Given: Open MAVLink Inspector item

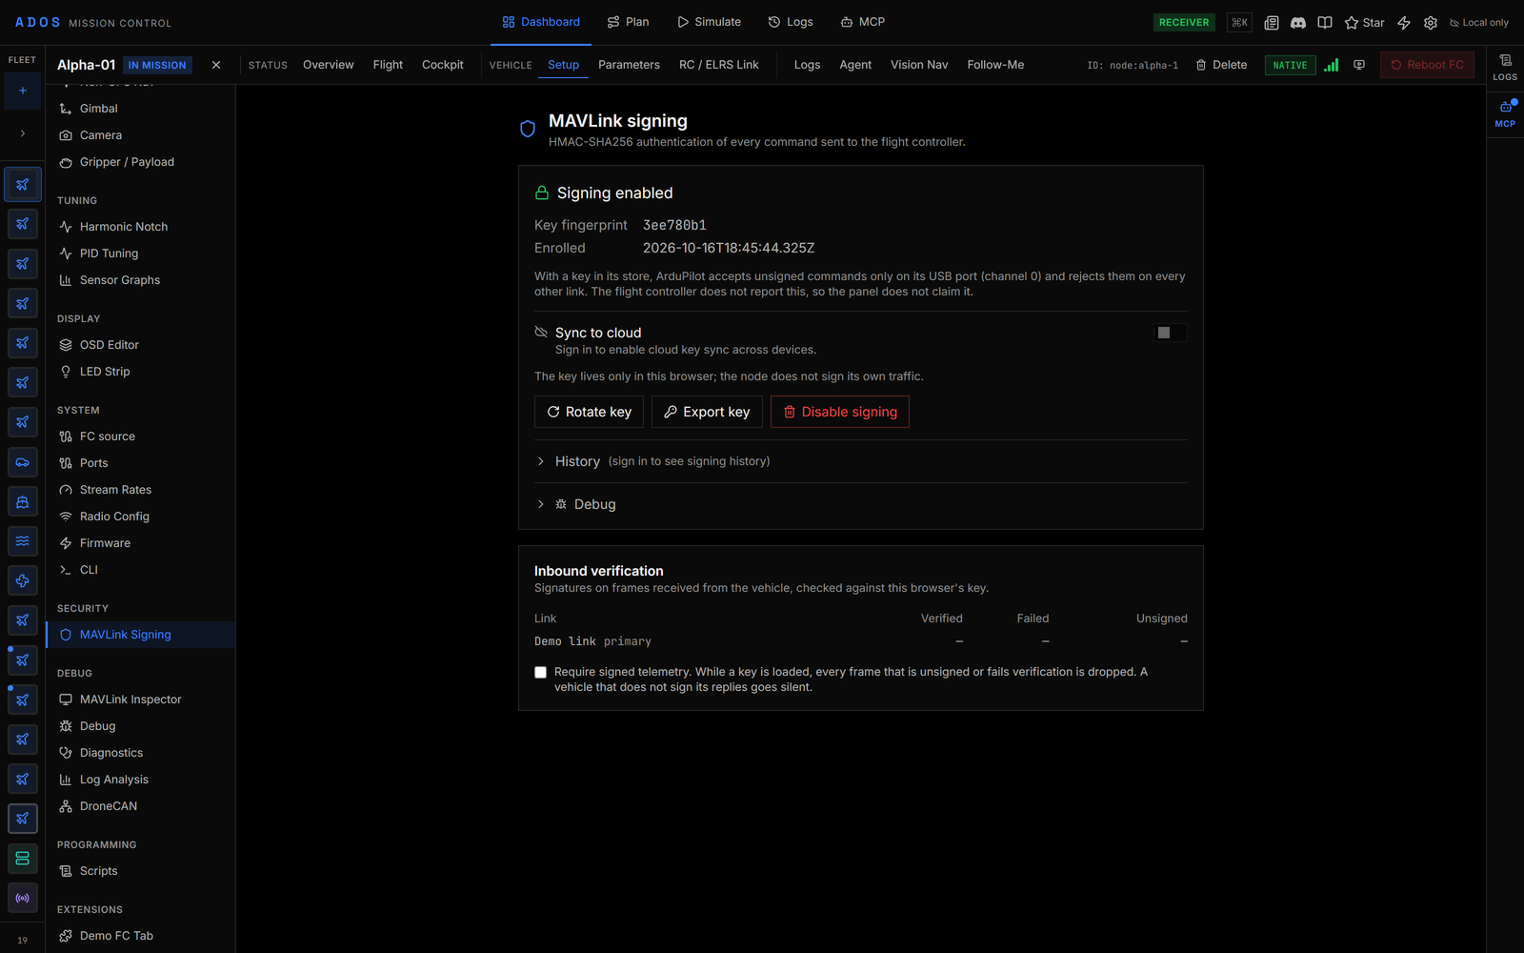Looking at the screenshot, I should point(140,700).
